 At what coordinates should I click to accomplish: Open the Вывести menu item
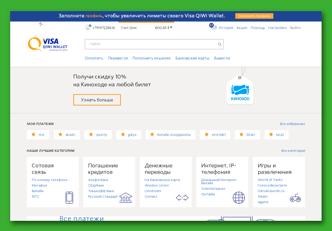tap(222, 58)
